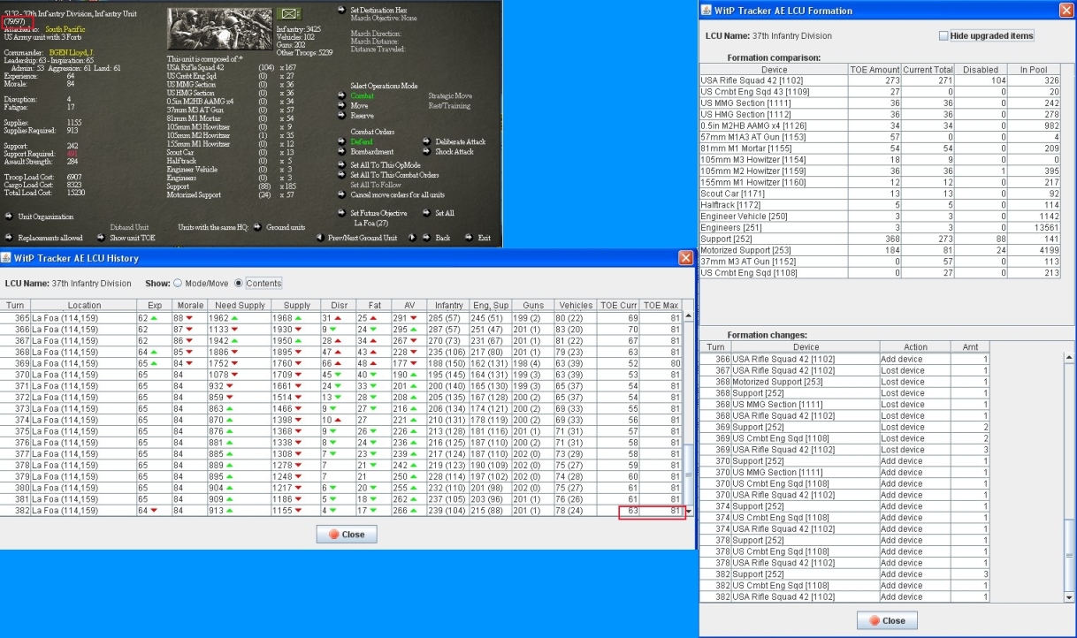Select Move operations mode
The height and width of the screenshot is (638, 1077).
click(360, 105)
